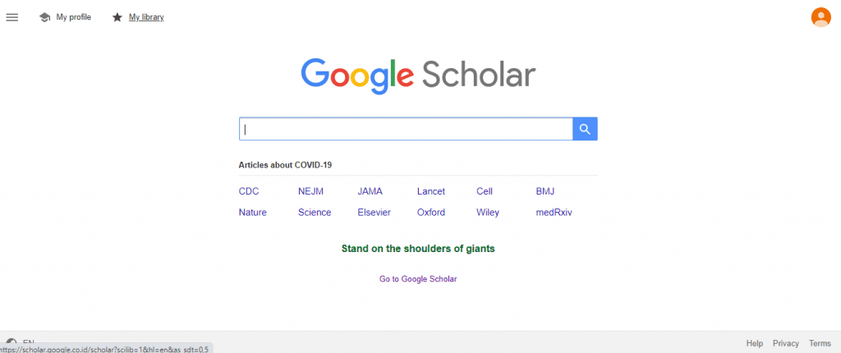Image resolution: width=841 pixels, height=353 pixels.
Task: Select the JAMA articles link
Action: click(370, 191)
